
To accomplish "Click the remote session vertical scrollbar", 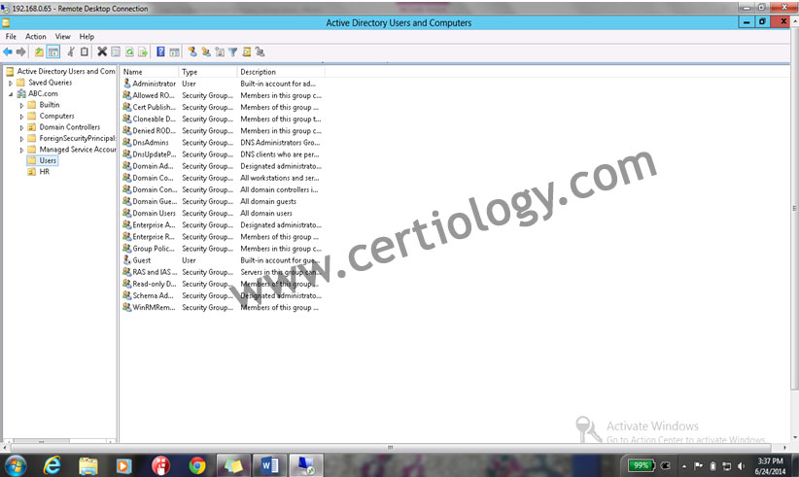I will pyautogui.click(x=794, y=209).
